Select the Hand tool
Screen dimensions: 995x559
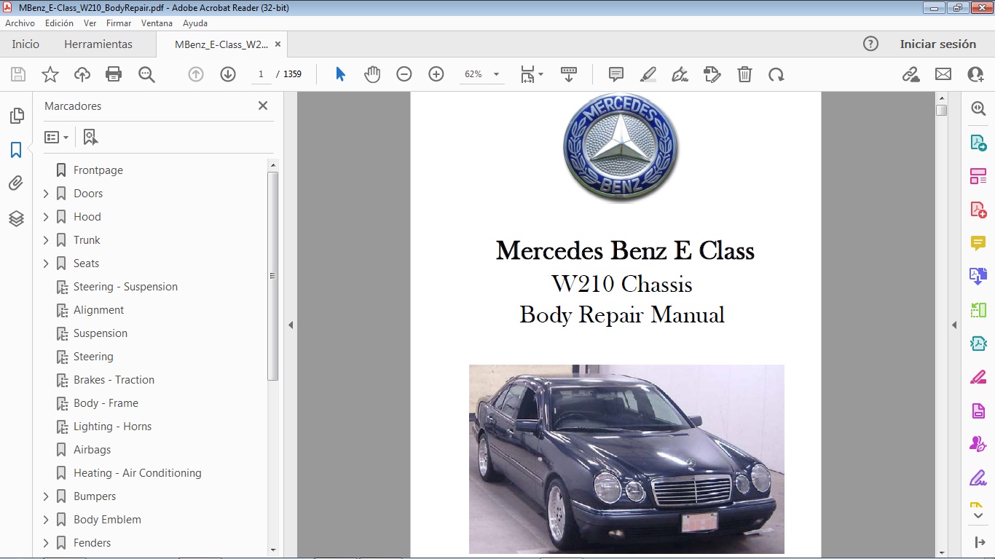(x=371, y=74)
